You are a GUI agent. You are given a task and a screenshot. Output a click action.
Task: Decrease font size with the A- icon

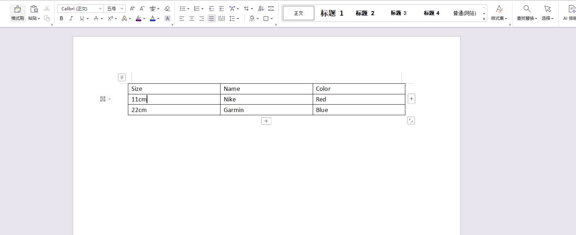142,8
